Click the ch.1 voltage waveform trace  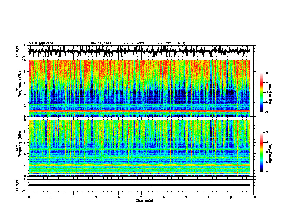(139, 51)
